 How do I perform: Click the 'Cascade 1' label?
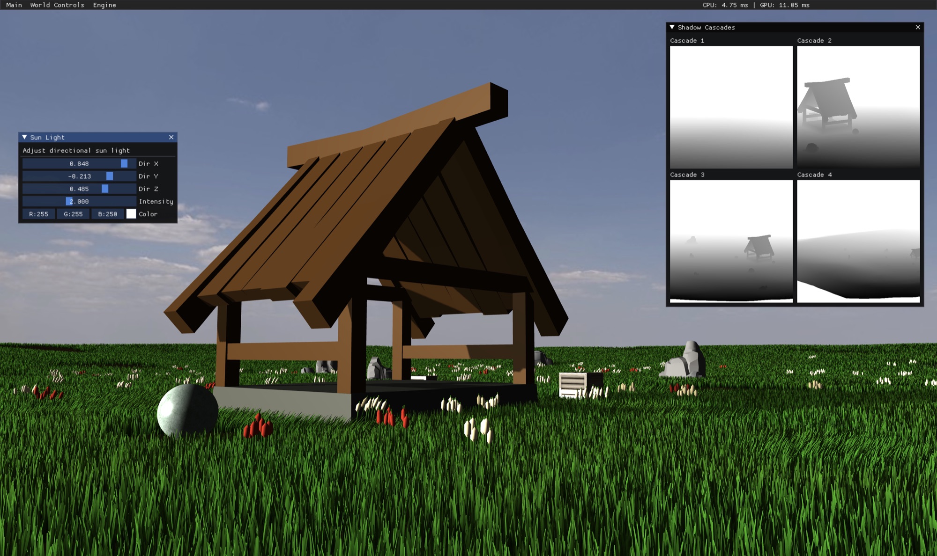click(x=687, y=40)
